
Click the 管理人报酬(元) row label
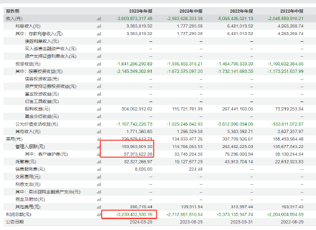[x=30, y=147]
